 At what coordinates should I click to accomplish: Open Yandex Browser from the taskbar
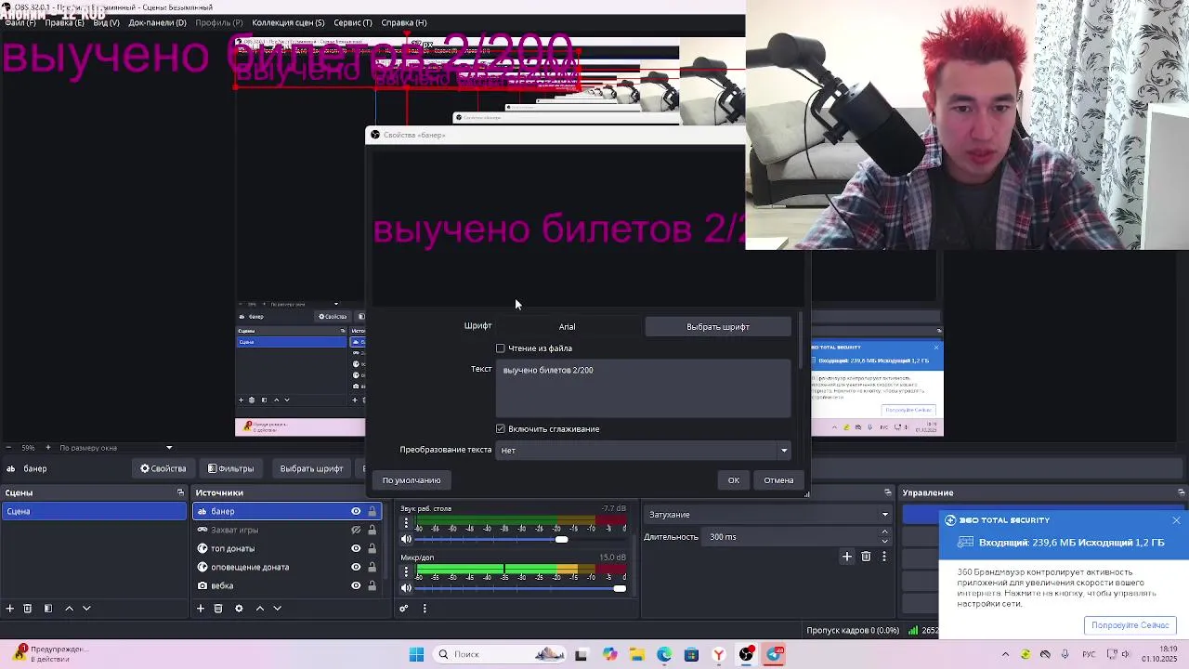coord(719,654)
